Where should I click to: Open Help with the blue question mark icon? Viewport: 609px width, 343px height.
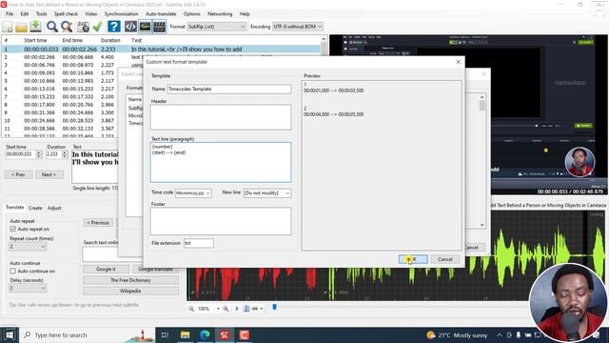coord(114,27)
